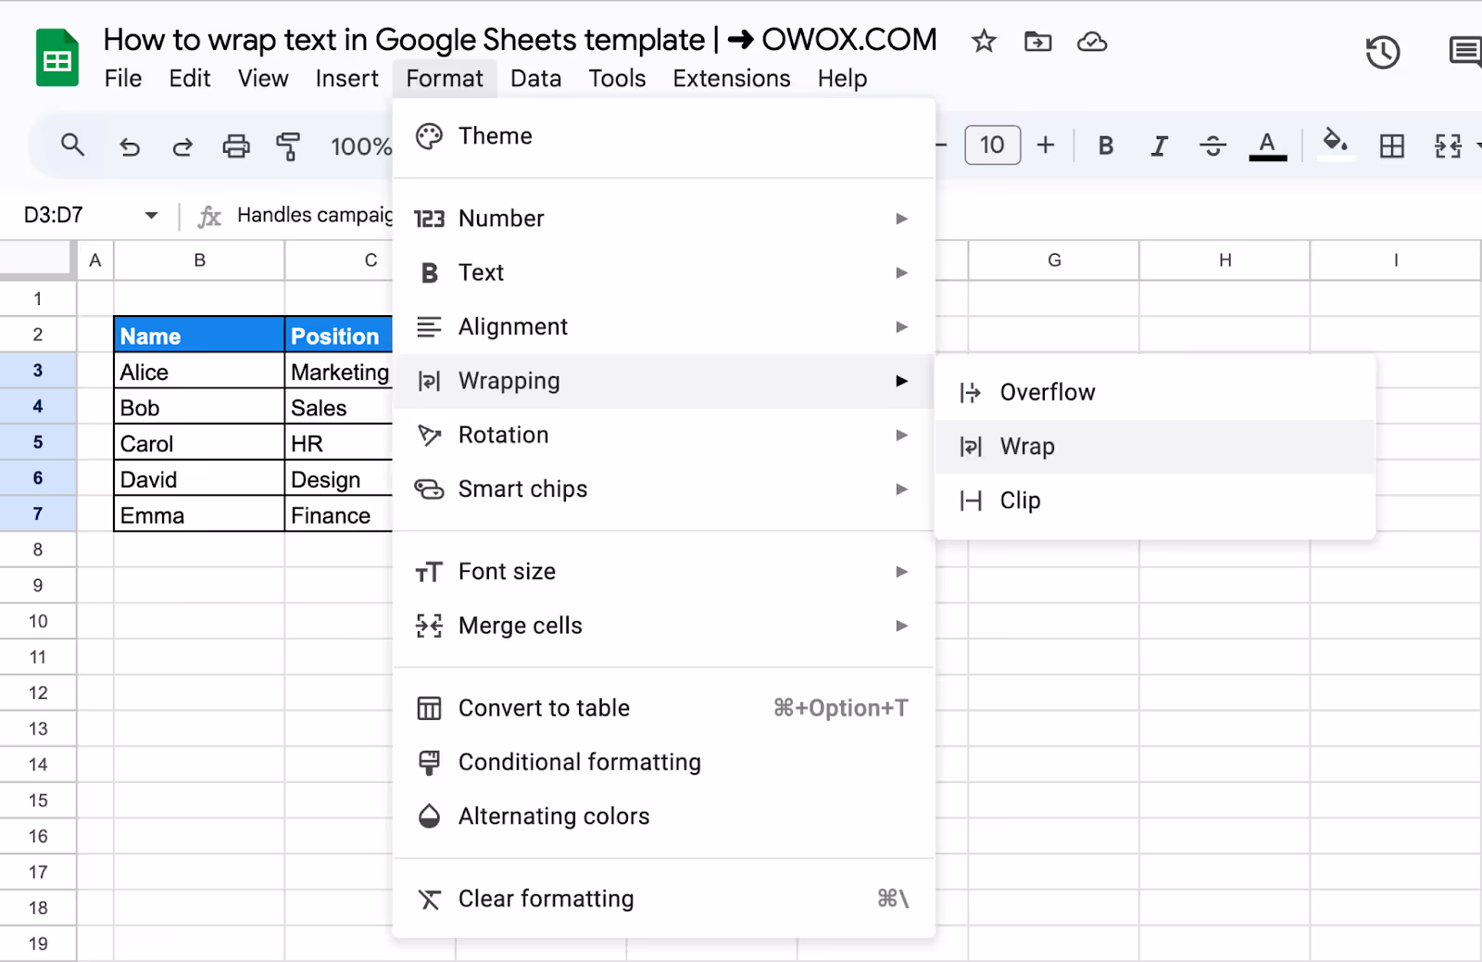
Task: Select column G header
Action: click(1054, 260)
